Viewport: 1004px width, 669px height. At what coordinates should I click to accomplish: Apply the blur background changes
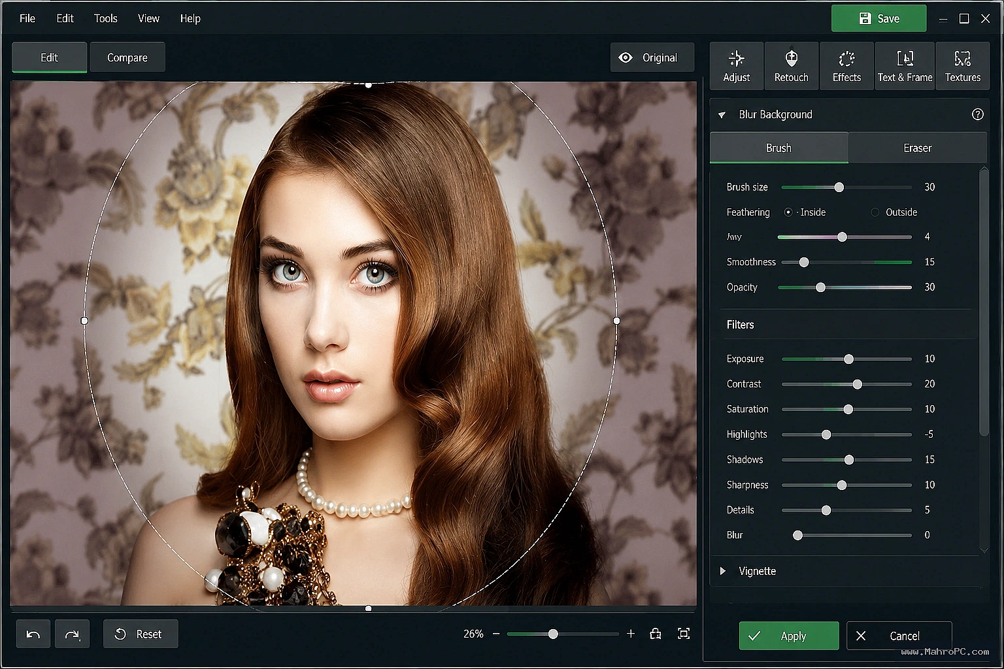coord(789,636)
